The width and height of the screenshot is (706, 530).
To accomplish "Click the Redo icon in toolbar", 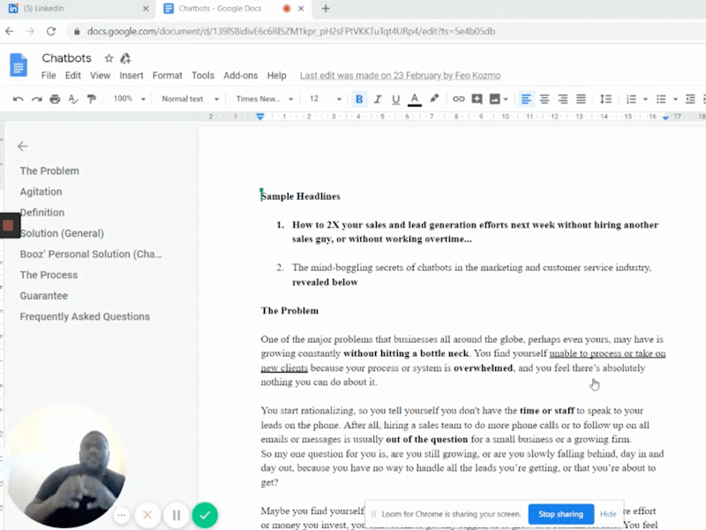I will click(x=36, y=99).
